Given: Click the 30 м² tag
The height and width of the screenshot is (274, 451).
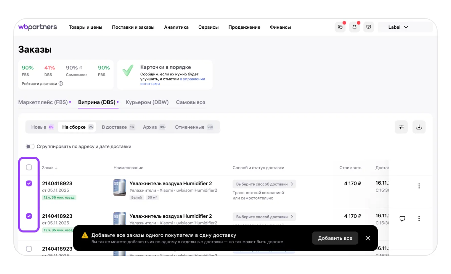Looking at the screenshot, I should pyautogui.click(x=152, y=198).
